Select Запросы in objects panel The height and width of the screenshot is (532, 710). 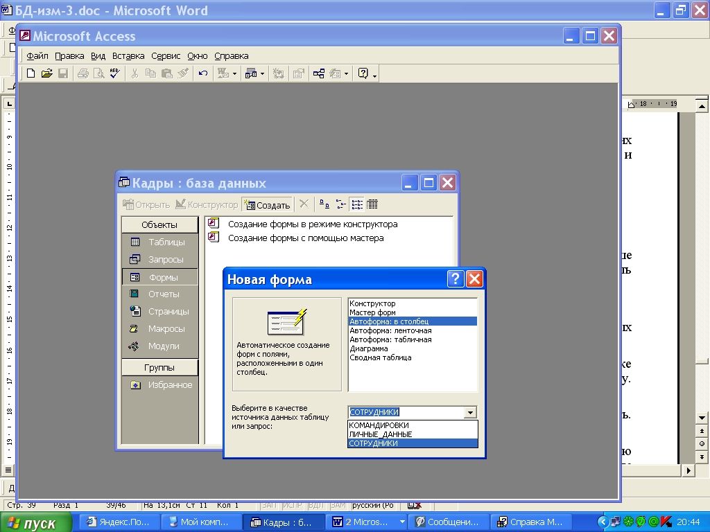click(160, 260)
